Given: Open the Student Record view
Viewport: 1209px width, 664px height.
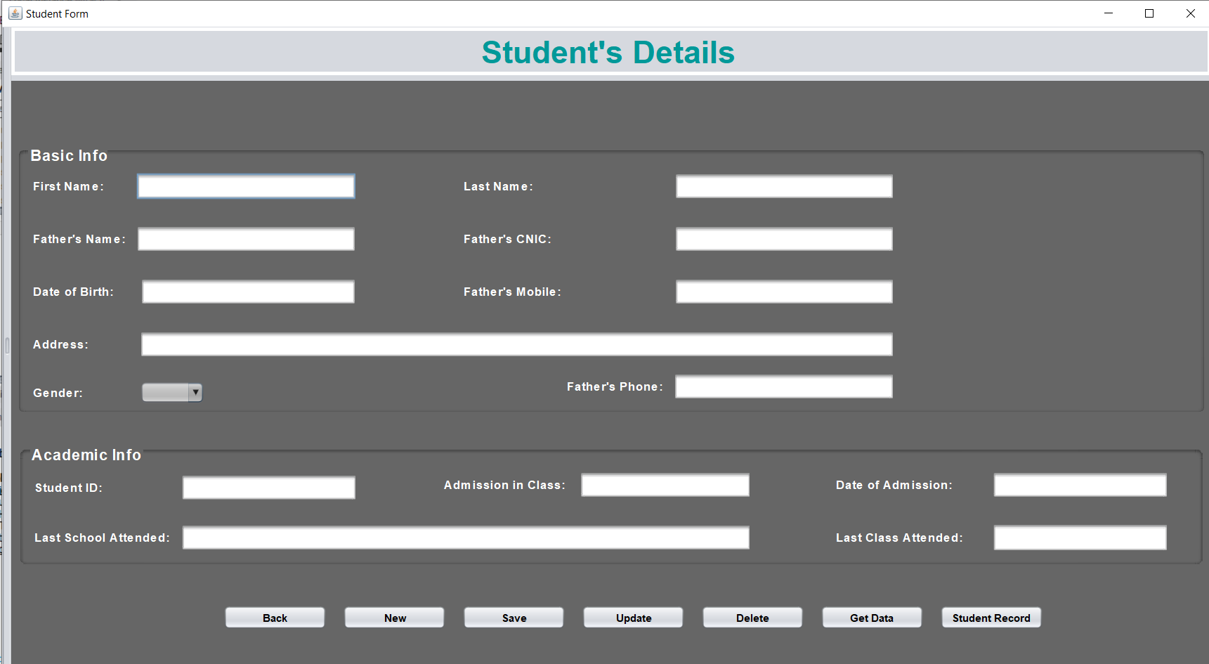Looking at the screenshot, I should point(991,618).
